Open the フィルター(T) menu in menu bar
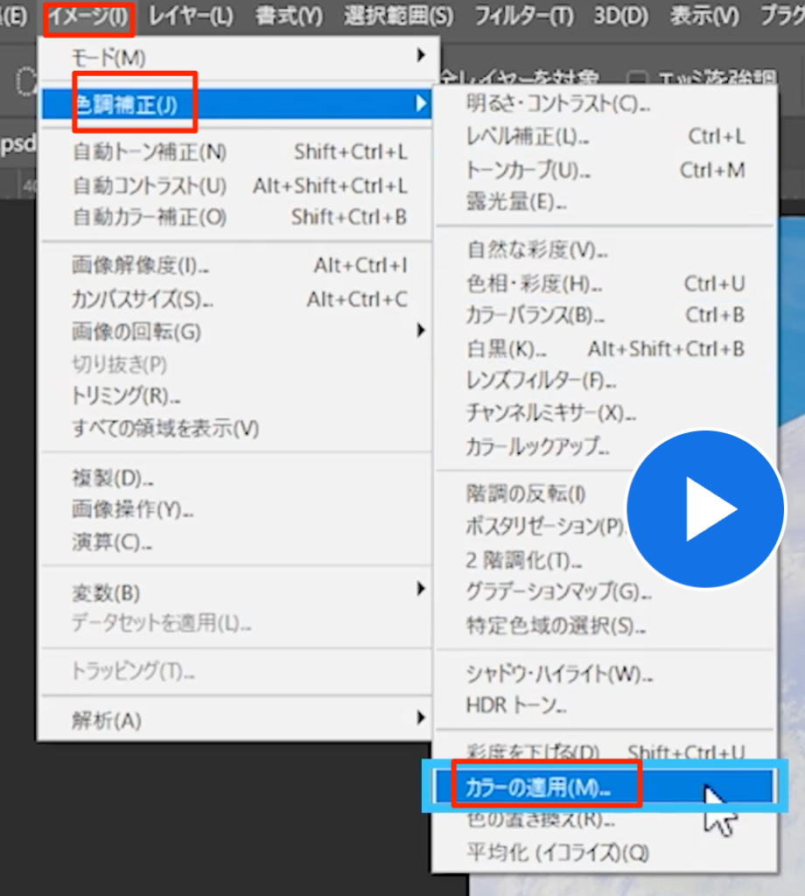The width and height of the screenshot is (805, 896). [x=523, y=16]
